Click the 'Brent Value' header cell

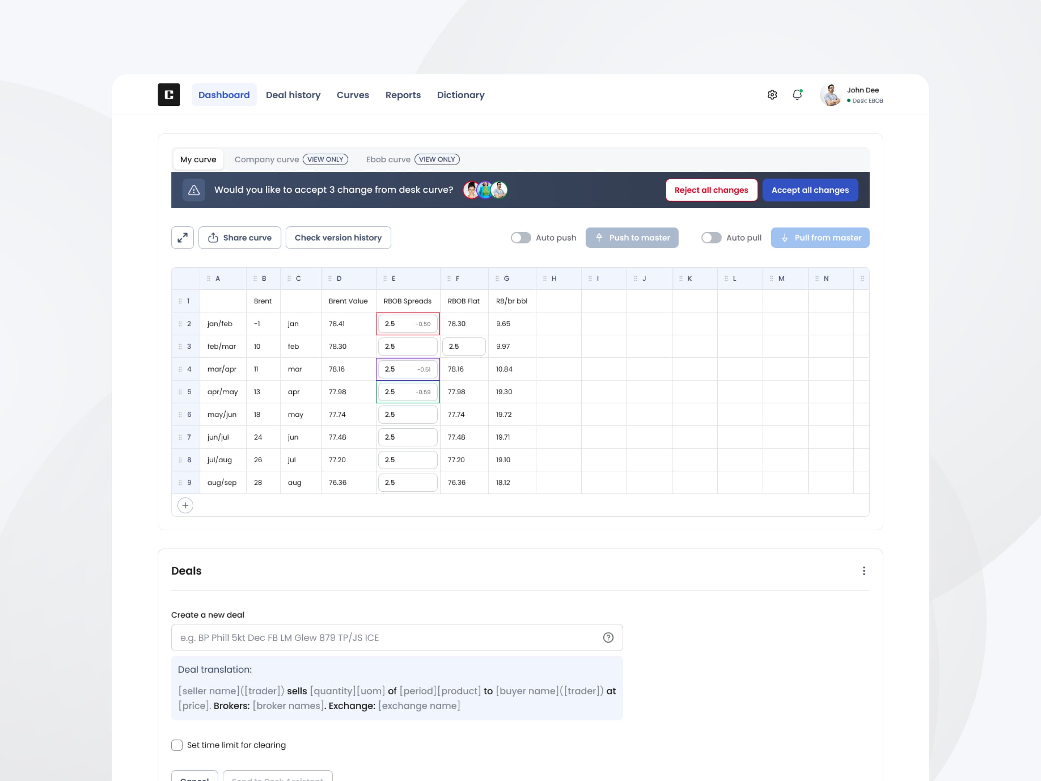[348, 301]
